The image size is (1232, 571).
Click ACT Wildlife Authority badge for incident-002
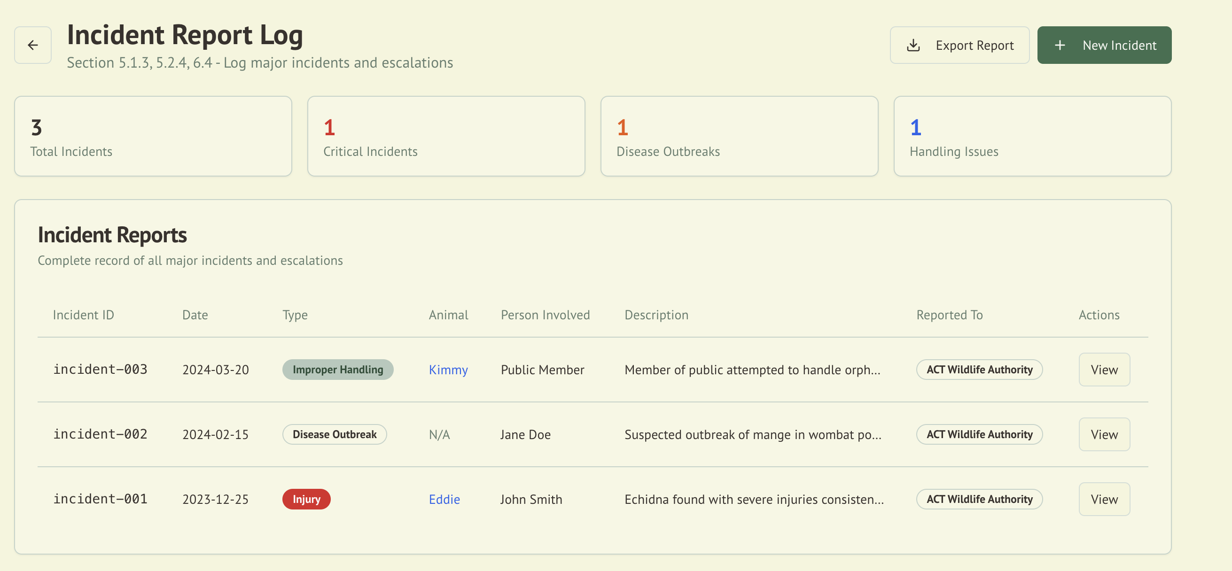[979, 434]
